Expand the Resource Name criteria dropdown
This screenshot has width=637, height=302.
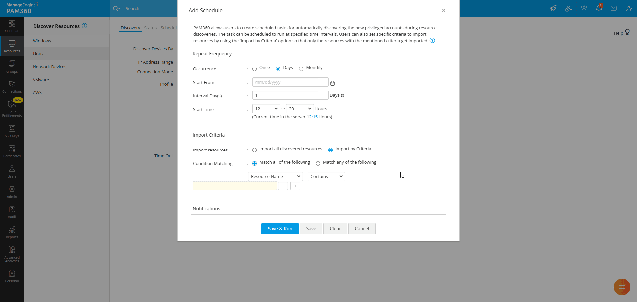[275, 176]
